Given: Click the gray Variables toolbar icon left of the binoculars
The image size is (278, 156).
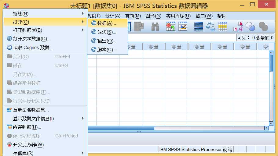Looking at the screenshot, I should coord(139,27).
